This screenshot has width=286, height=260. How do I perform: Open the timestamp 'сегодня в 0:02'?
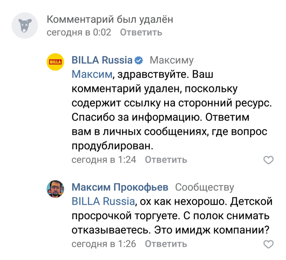pos(79,32)
